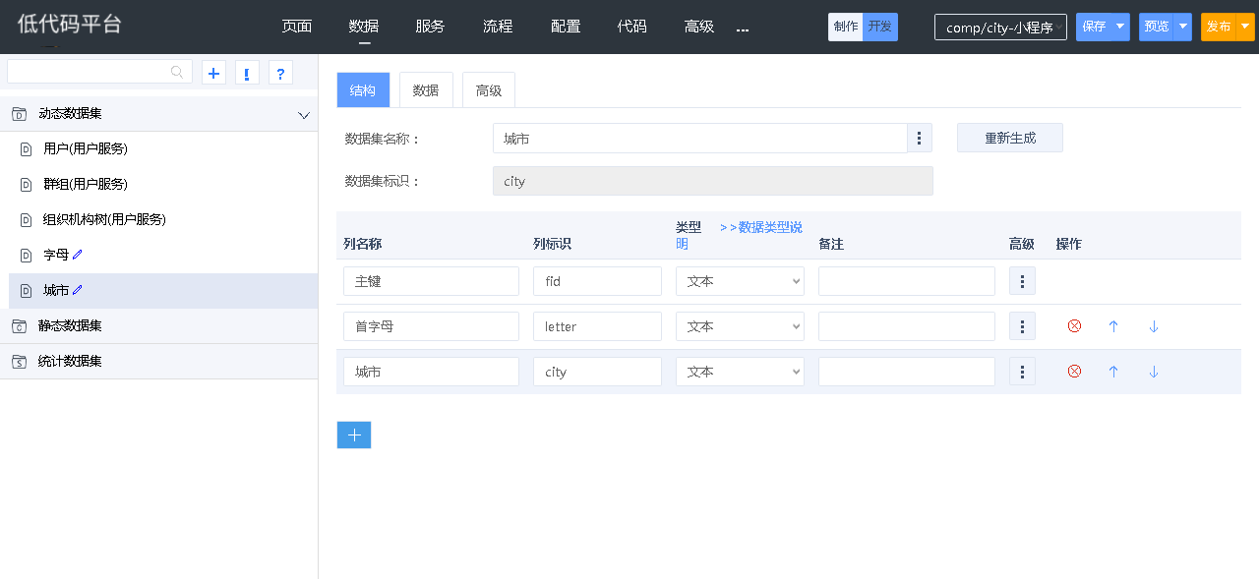Open advanced options for 主键 row
Screen dimensions: 1259x579
(1022, 281)
